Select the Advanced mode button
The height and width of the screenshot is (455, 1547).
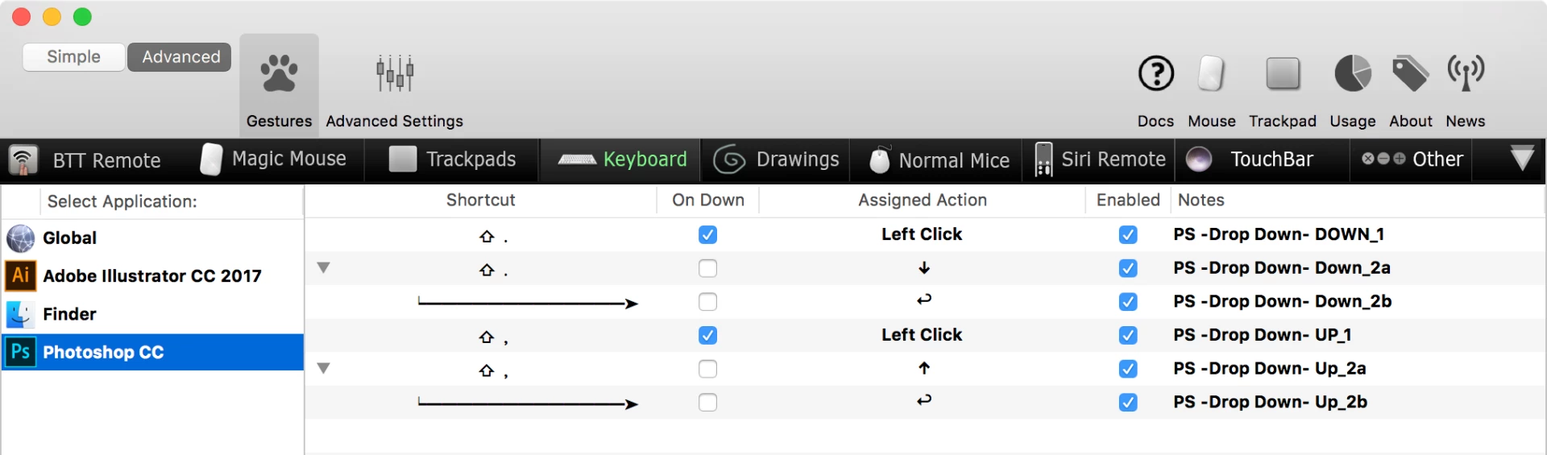(180, 56)
